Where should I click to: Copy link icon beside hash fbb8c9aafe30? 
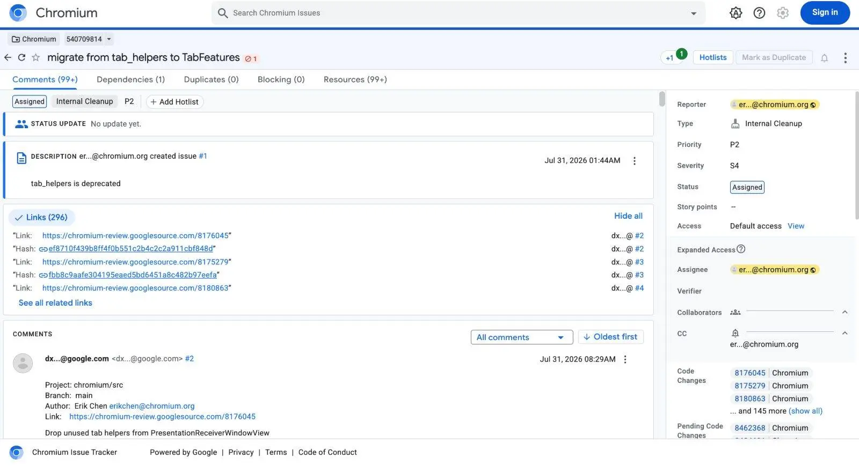[x=43, y=275]
